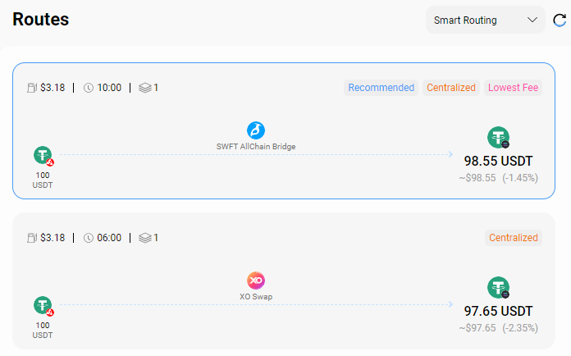This screenshot has width=571, height=356.
Task: Click the layers step icon on first route
Action: 145,88
